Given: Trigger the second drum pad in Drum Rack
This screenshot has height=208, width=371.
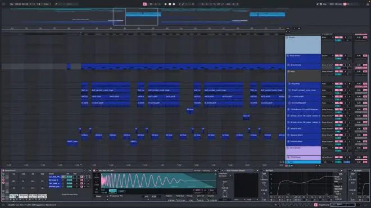Looking at the screenshot, I should 23,196.
